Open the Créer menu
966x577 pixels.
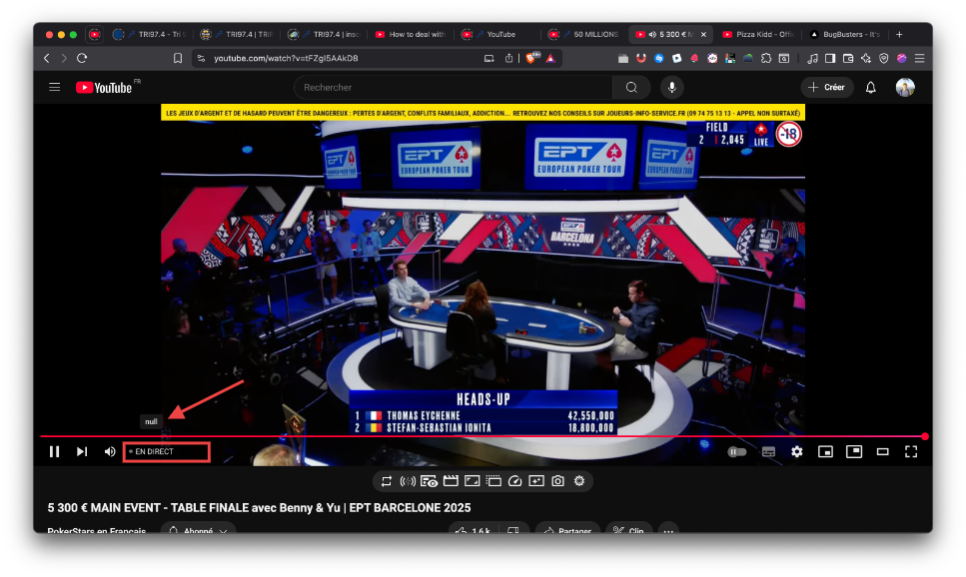(x=826, y=88)
